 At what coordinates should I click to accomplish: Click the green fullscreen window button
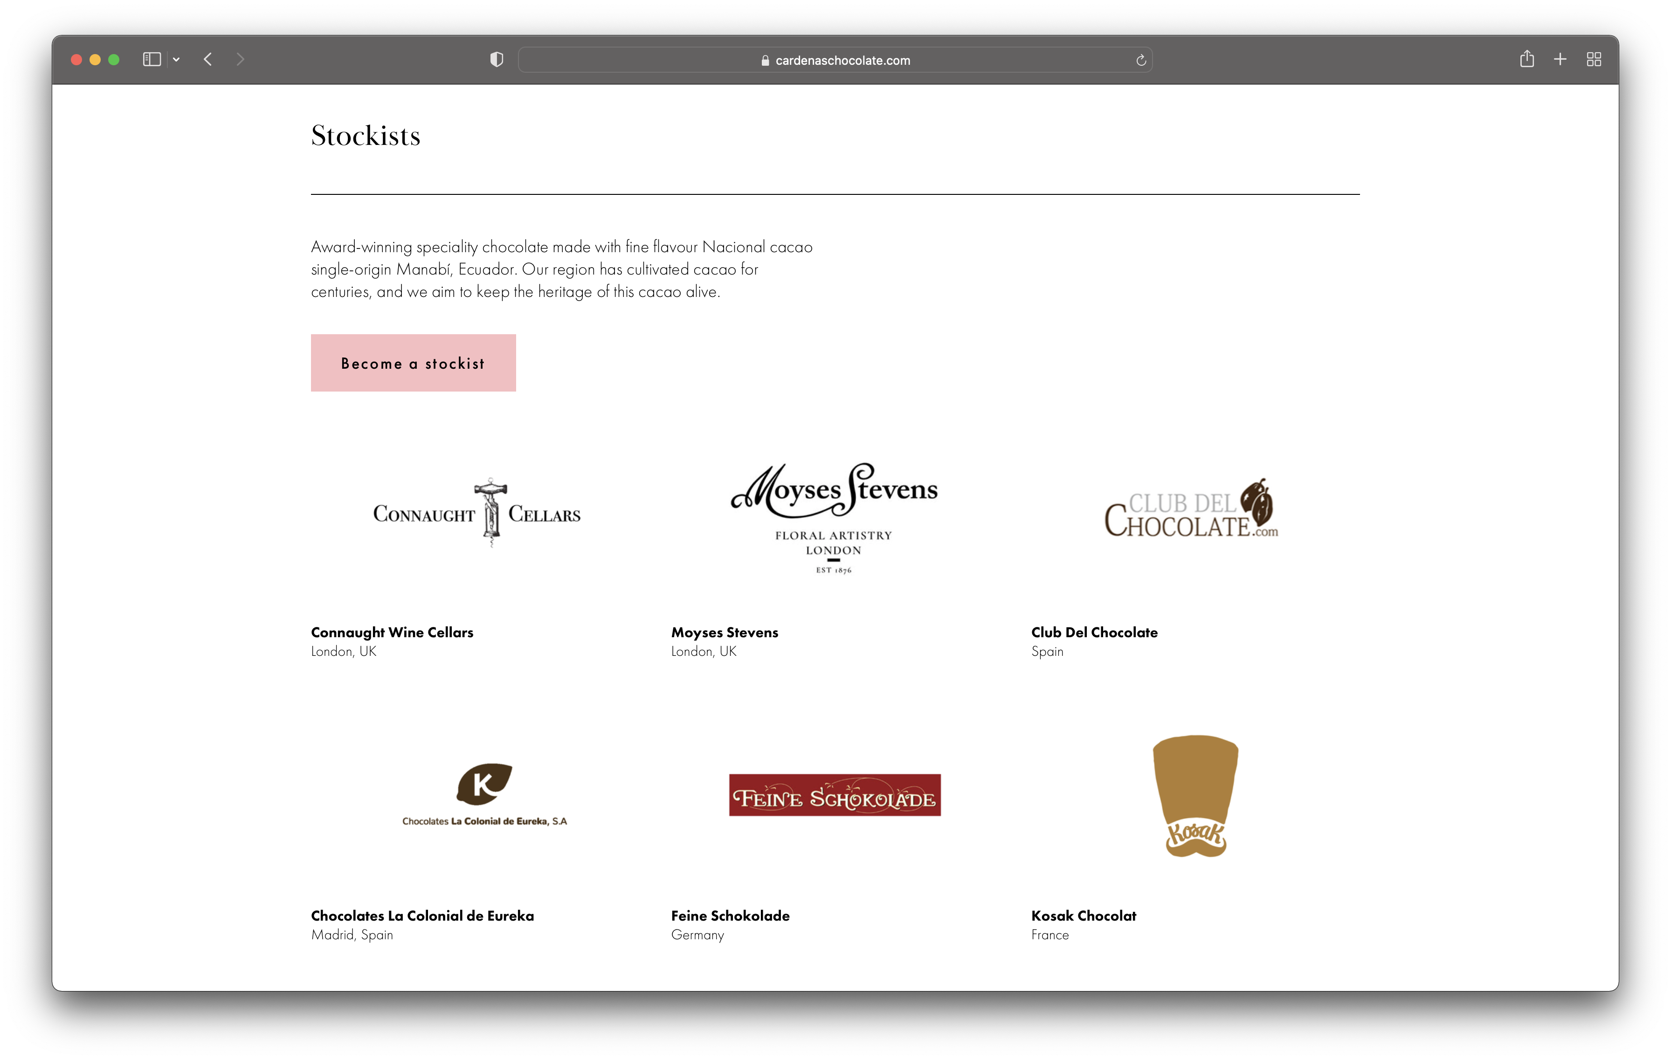click(114, 60)
